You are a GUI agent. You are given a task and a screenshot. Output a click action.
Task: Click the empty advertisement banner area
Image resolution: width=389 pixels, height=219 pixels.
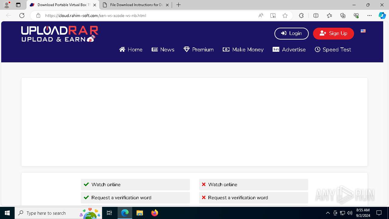coord(194,122)
